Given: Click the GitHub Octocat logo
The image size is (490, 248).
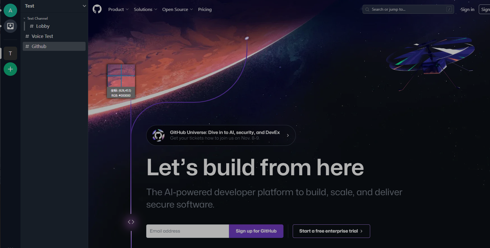Looking at the screenshot, I should (x=97, y=9).
